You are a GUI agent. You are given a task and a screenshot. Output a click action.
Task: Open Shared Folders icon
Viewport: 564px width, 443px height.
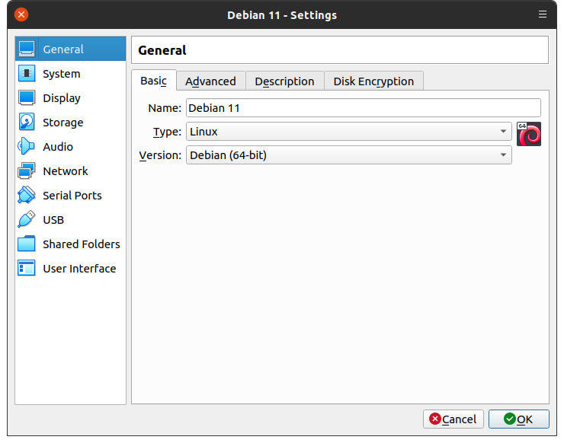(27, 244)
